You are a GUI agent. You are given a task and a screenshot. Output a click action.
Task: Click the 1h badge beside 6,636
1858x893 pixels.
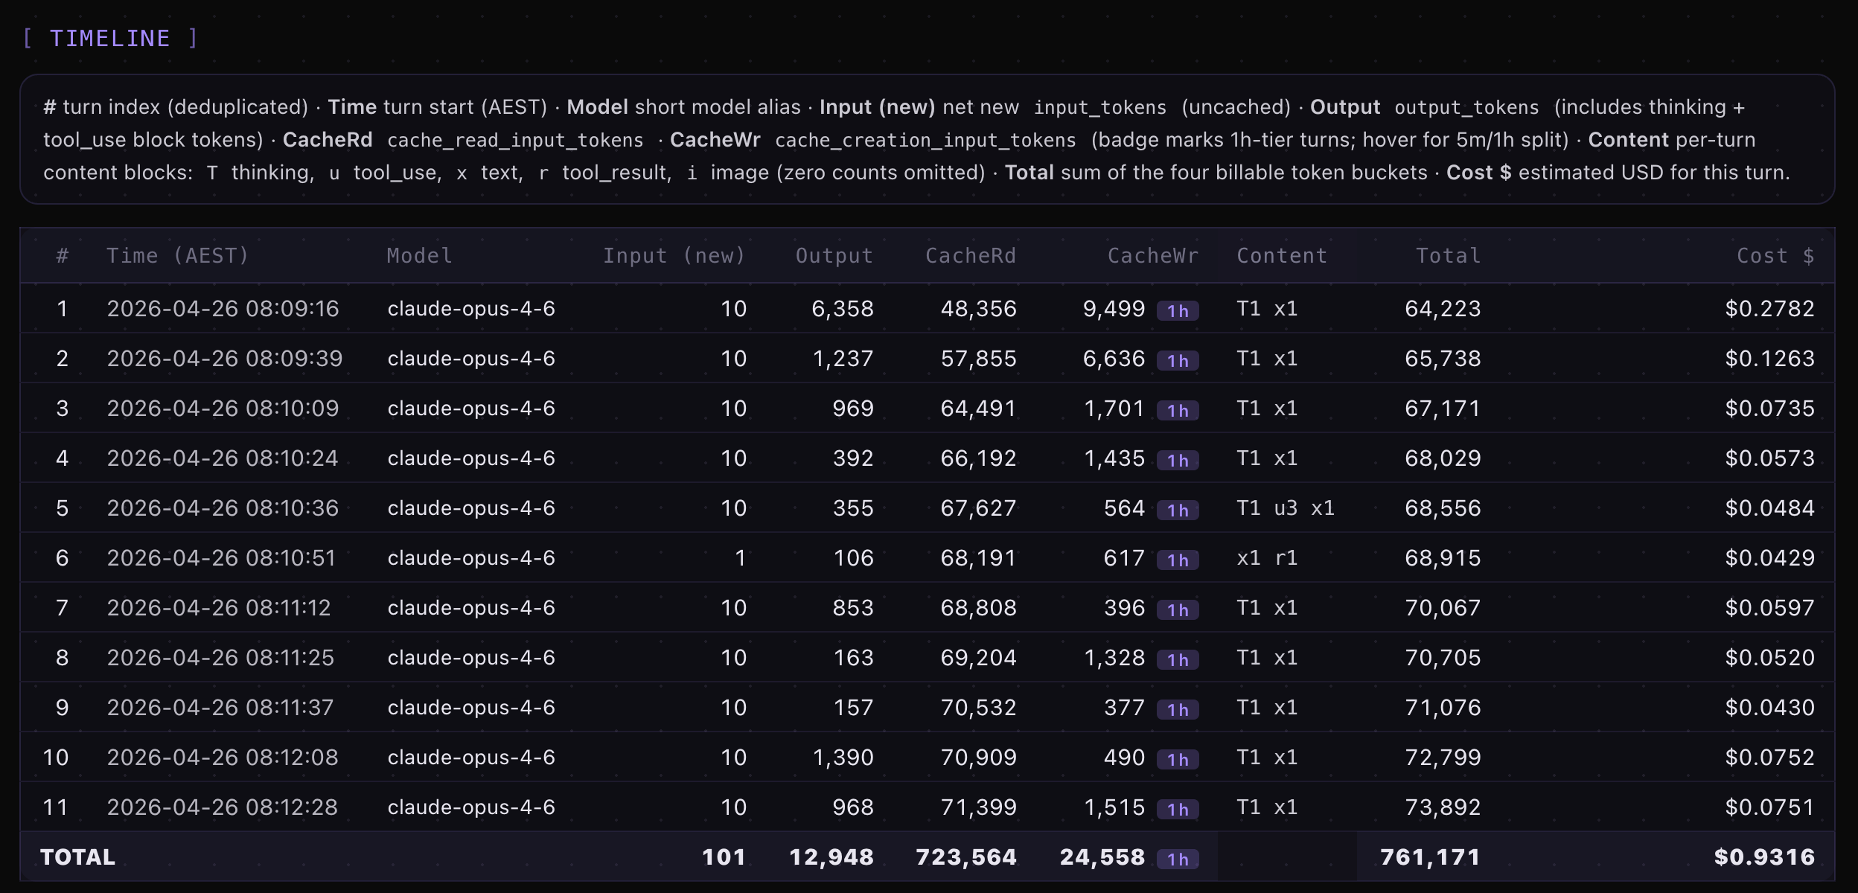[x=1177, y=361]
